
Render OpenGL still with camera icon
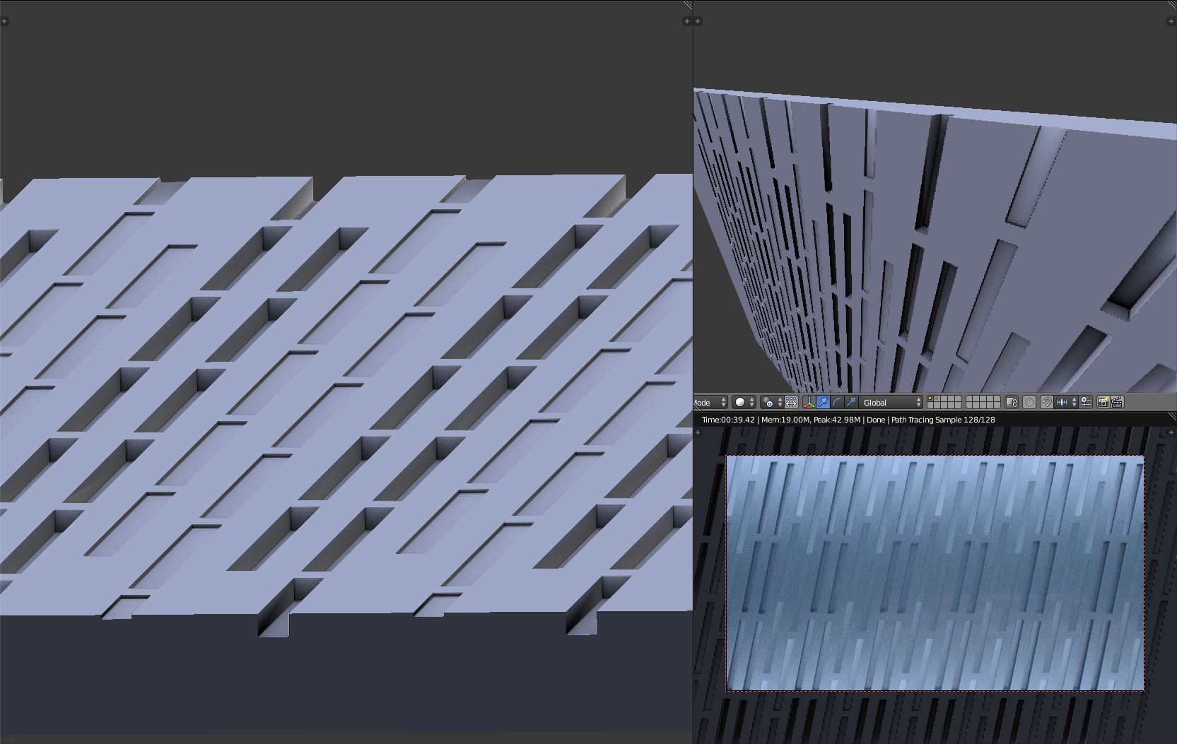1102,402
